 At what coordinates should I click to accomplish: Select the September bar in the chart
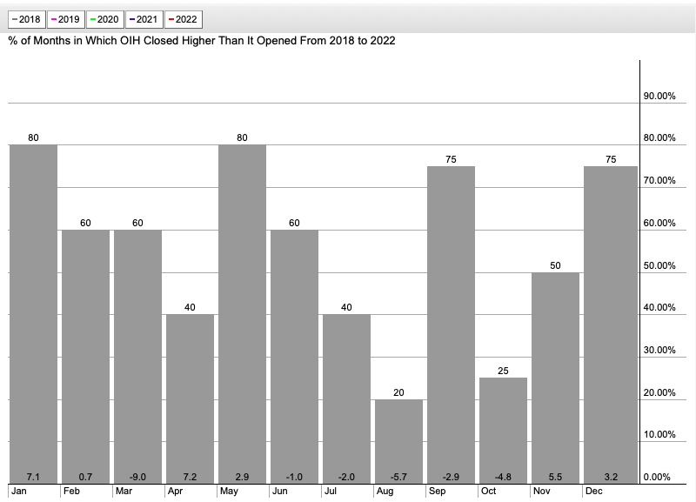[x=451, y=325]
